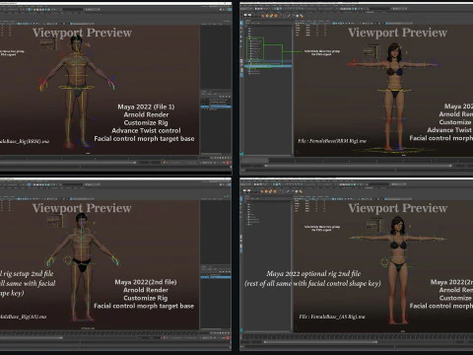Toggle red auto-key icon in male RRM window
The height and width of the screenshot is (355, 473).
228,163
